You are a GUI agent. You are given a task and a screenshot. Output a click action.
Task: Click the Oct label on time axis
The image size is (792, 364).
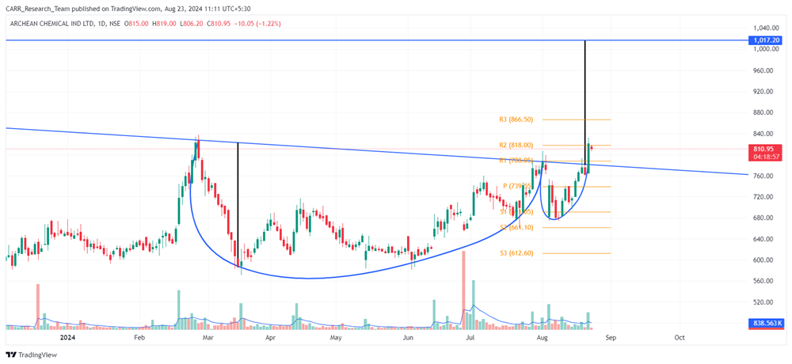[680, 336]
